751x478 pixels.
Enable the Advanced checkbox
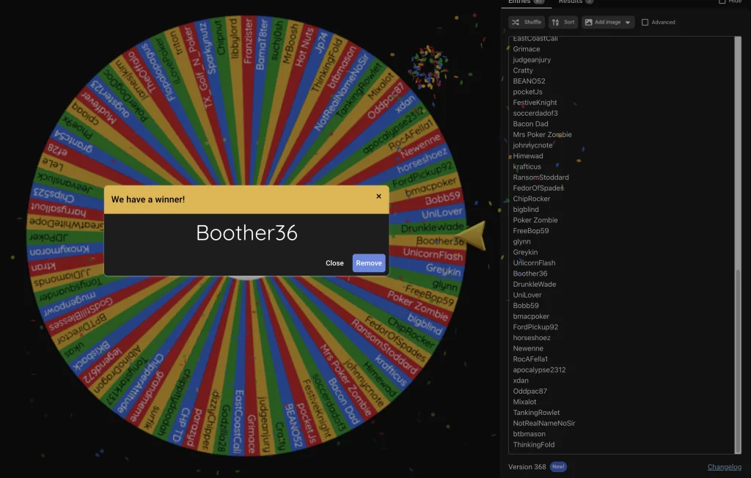645,22
